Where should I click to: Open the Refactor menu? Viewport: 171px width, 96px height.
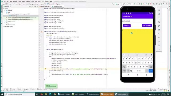point(28,1)
